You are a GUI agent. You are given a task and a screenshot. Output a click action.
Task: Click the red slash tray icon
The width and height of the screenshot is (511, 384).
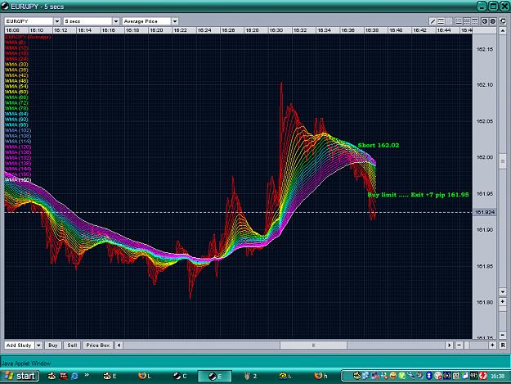pos(483,376)
